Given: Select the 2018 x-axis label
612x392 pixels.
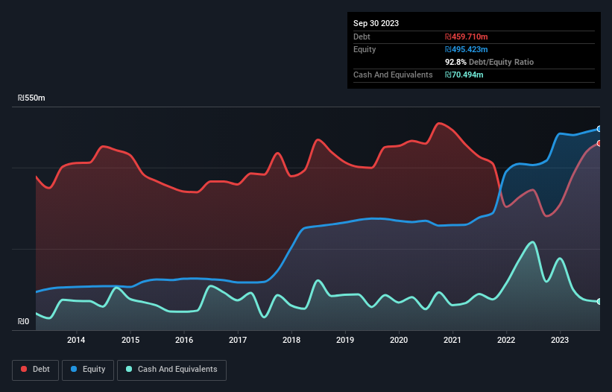Looking at the screenshot, I should pos(291,340).
